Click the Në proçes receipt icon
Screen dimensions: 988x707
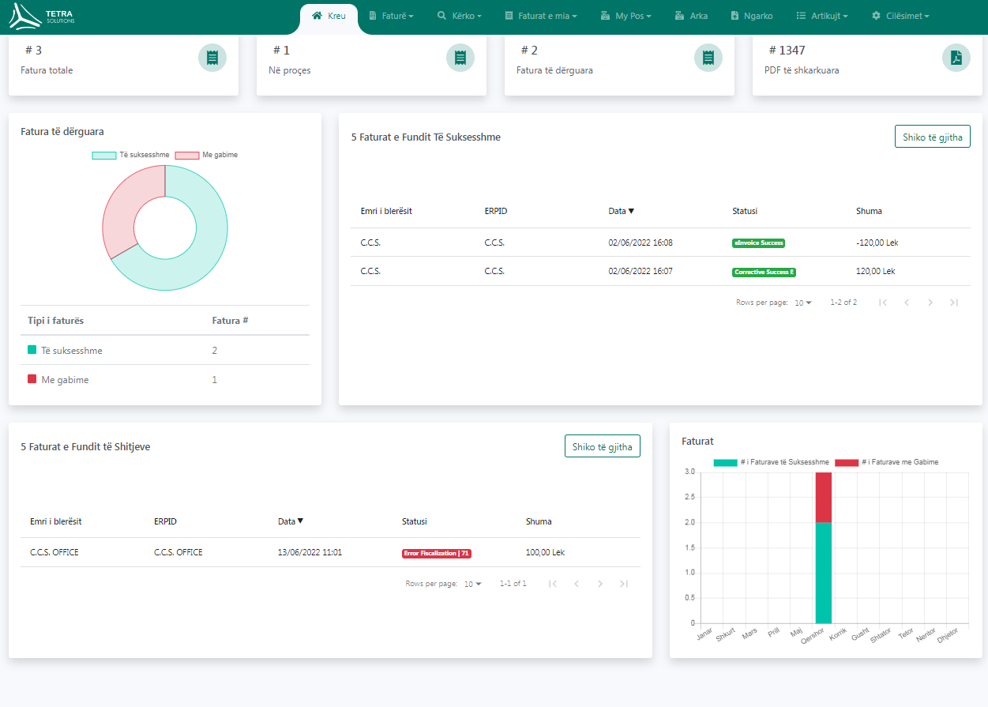(x=460, y=58)
